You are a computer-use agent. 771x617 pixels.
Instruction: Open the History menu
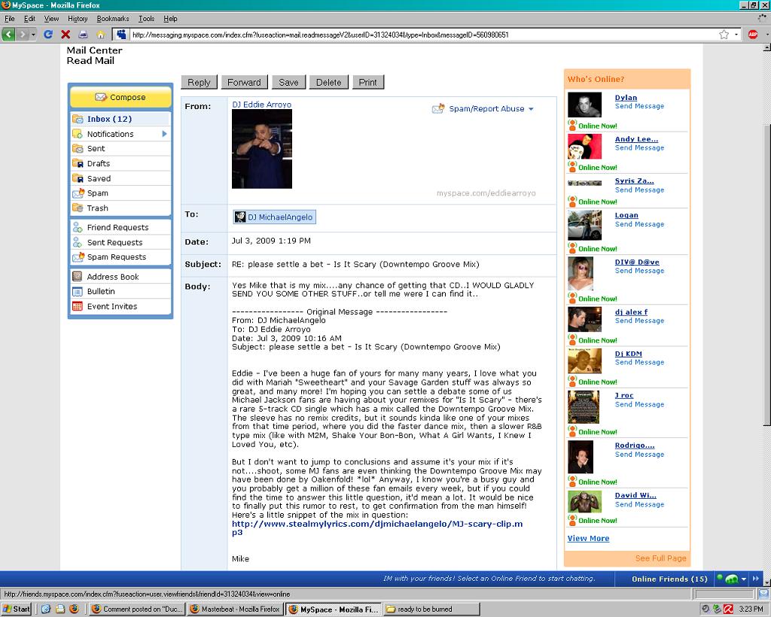pyautogui.click(x=78, y=19)
